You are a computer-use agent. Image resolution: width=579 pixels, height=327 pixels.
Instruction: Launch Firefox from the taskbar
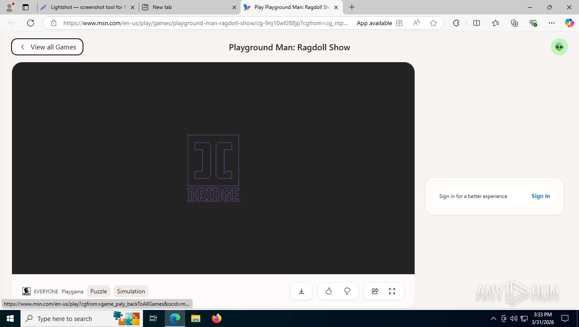(x=217, y=318)
